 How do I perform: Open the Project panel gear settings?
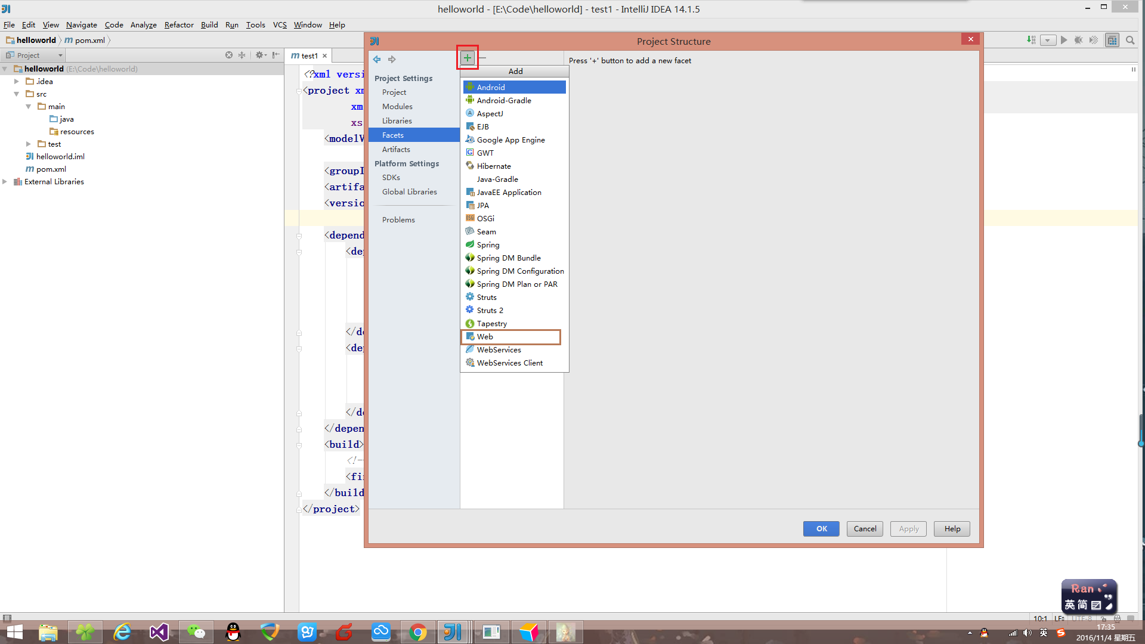coord(261,55)
